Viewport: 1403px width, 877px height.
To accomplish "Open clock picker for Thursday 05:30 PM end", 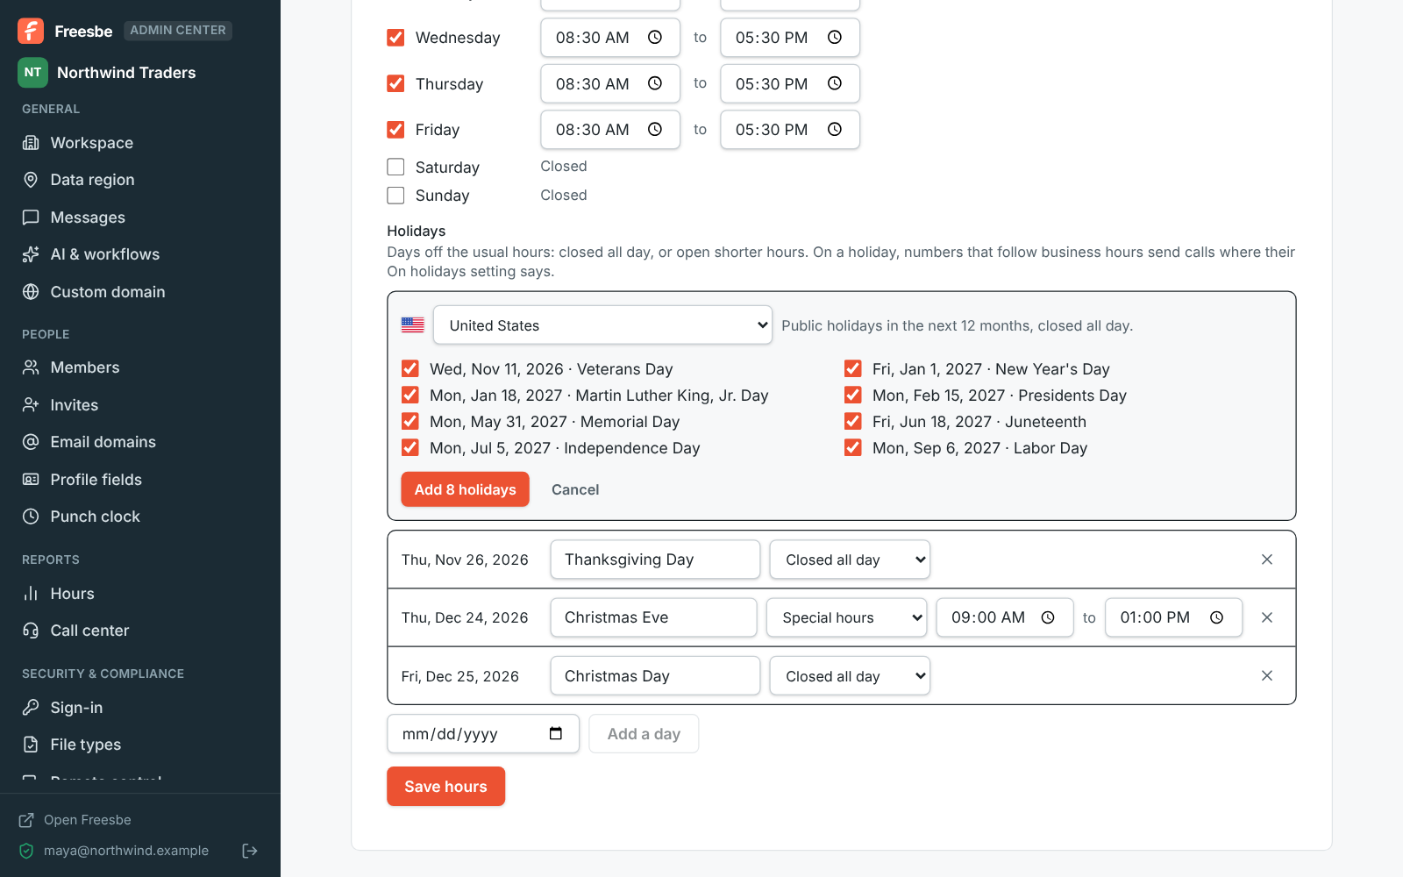I will (835, 83).
